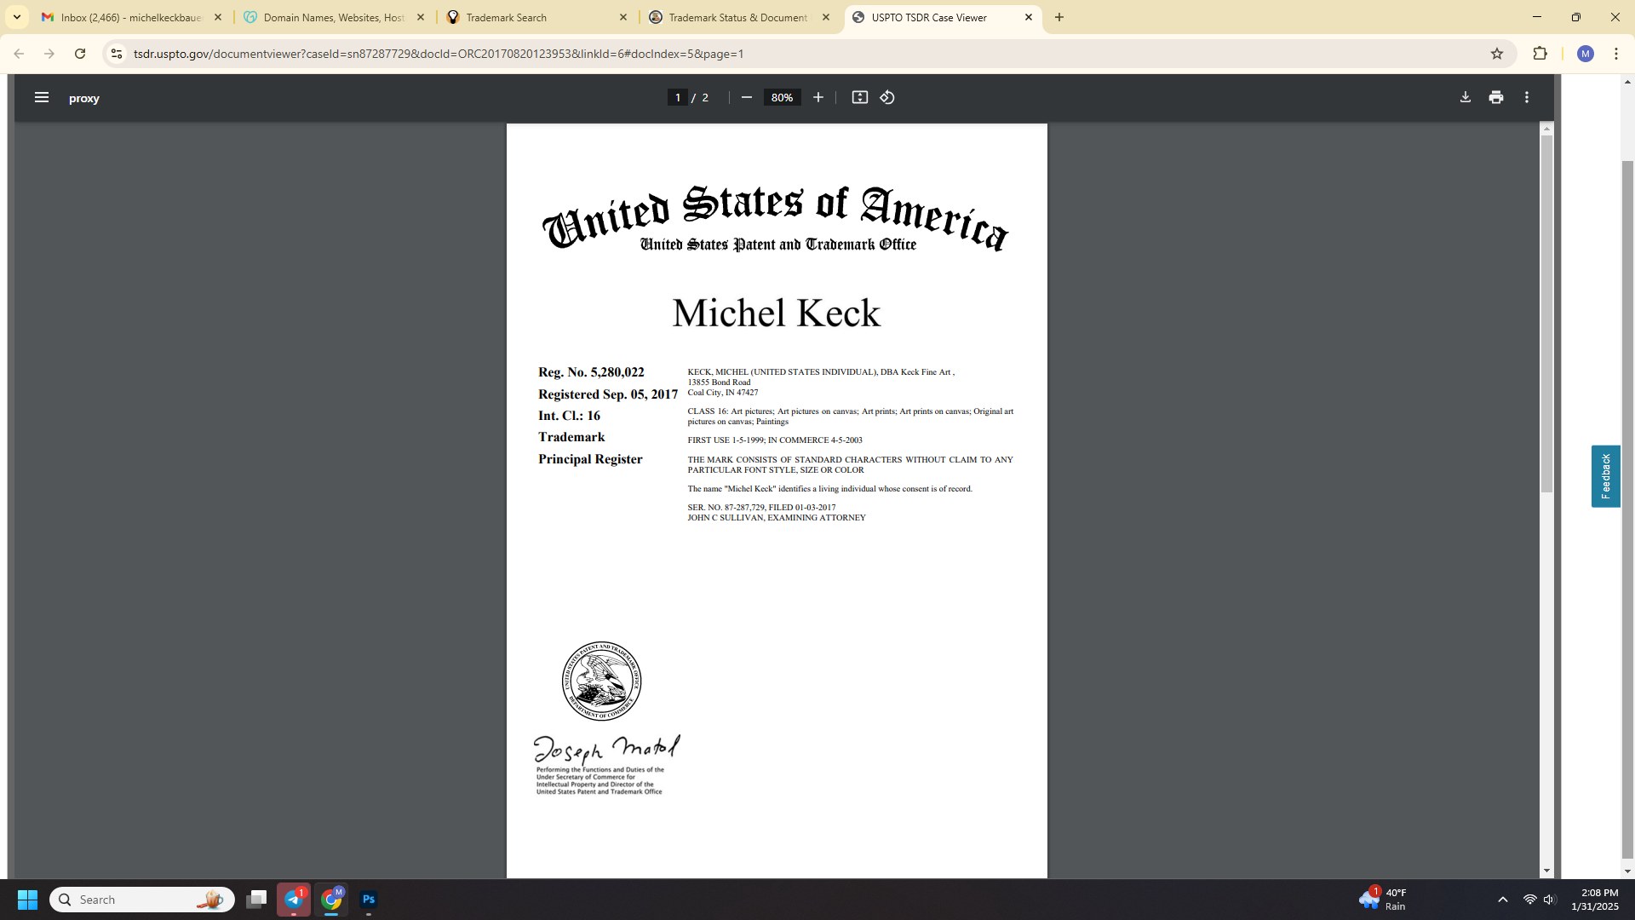The image size is (1635, 920).
Task: Switch to Trademark Search tab
Action: [x=536, y=17]
